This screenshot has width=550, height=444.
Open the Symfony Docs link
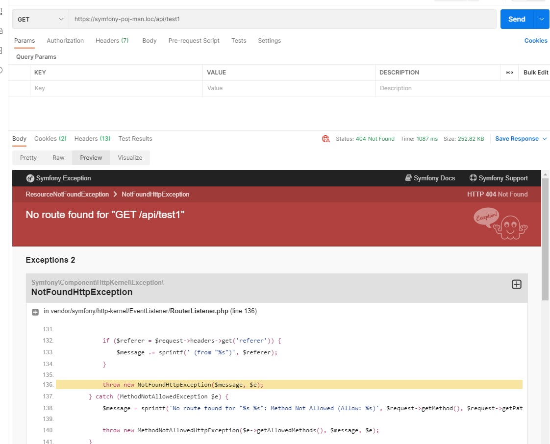click(x=430, y=178)
